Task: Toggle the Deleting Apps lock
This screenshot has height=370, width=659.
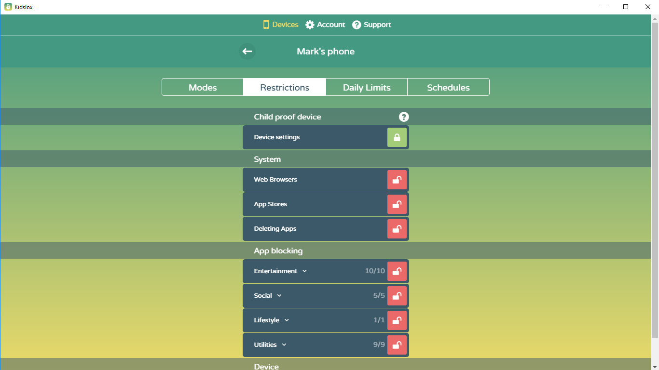Action: coord(397,229)
